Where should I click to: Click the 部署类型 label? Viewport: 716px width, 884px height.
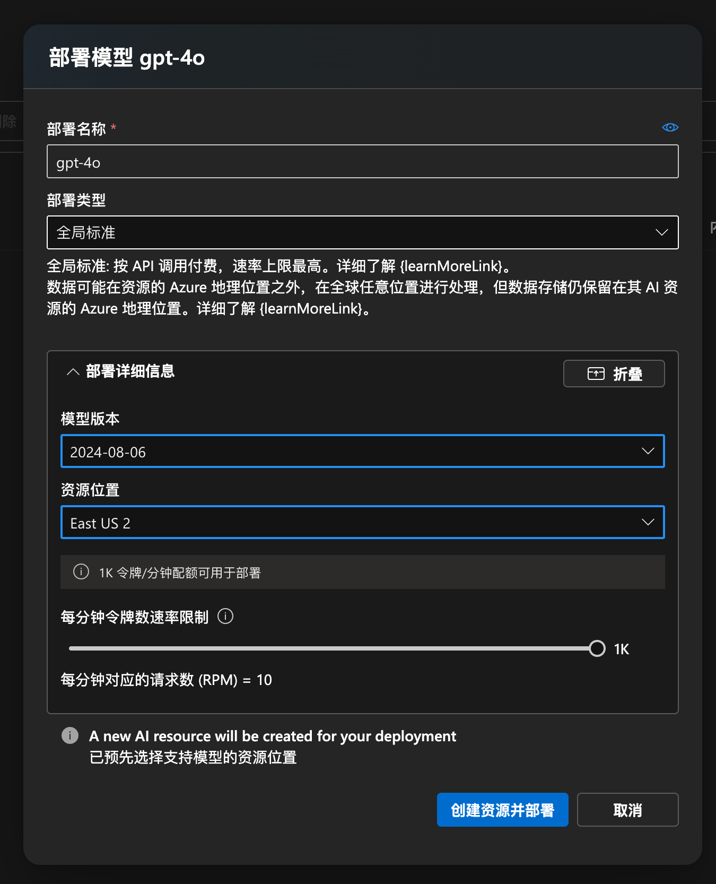pos(76,201)
